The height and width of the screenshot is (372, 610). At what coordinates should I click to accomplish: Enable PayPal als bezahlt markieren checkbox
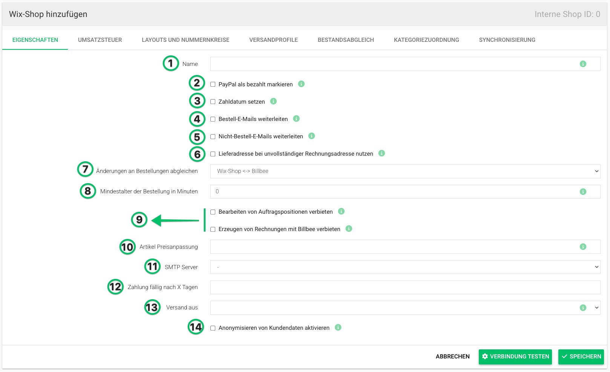pyautogui.click(x=213, y=84)
